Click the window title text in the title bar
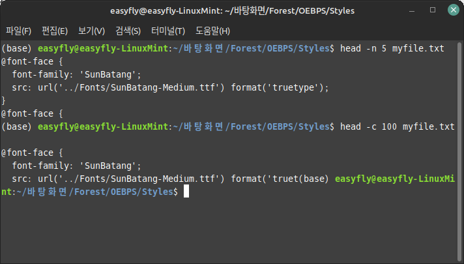This screenshot has width=464, height=264. pyautogui.click(x=232, y=10)
